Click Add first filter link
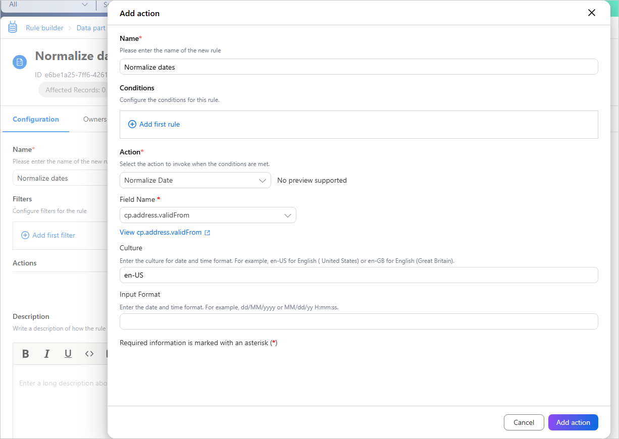Image resolution: width=619 pixels, height=439 pixels. pyautogui.click(x=48, y=235)
